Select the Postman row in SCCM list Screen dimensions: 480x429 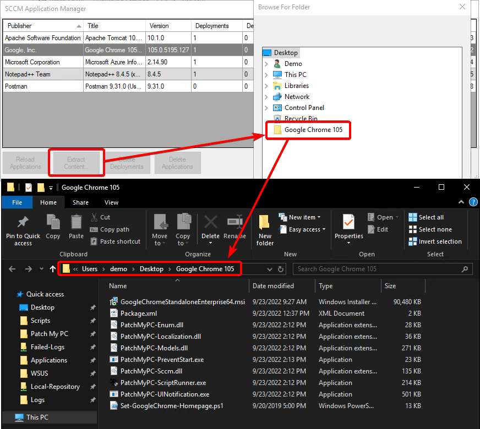coord(128,86)
